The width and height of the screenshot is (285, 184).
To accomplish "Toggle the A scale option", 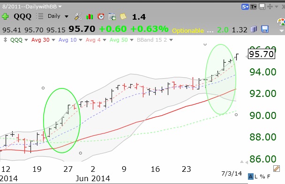I will 251,177.
